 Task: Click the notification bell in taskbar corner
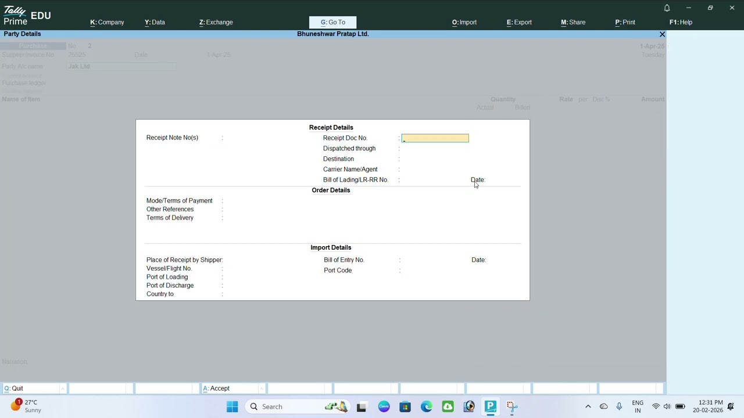click(x=731, y=406)
